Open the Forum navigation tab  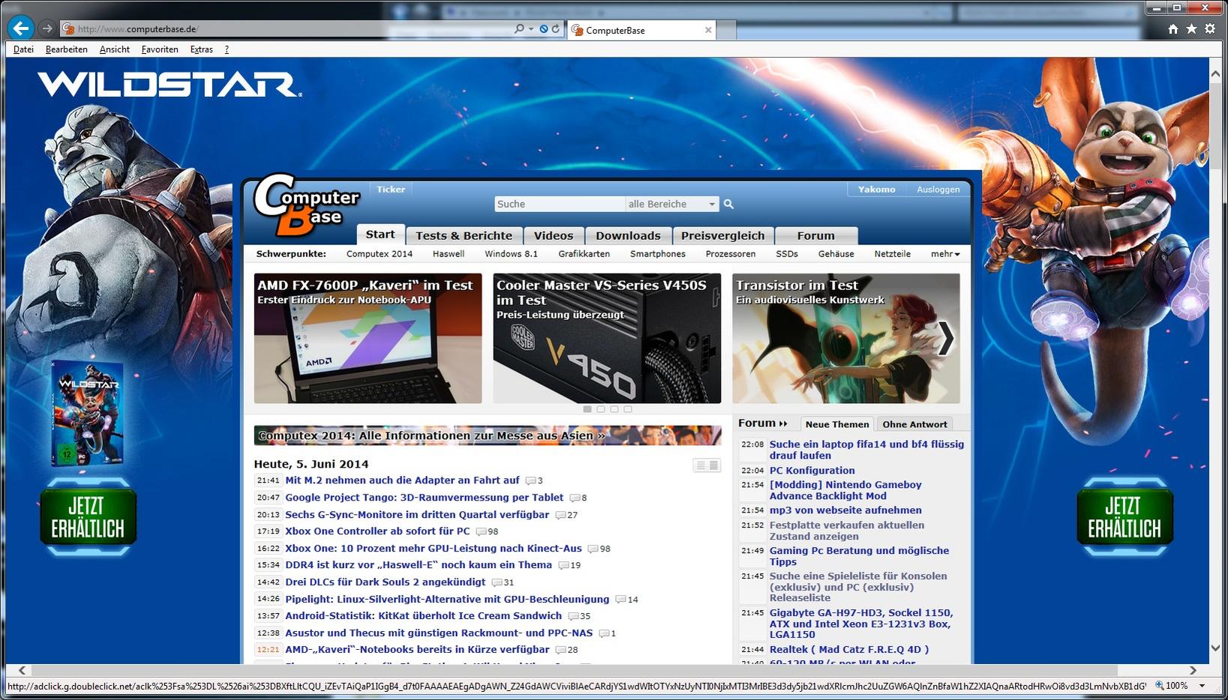click(x=815, y=236)
